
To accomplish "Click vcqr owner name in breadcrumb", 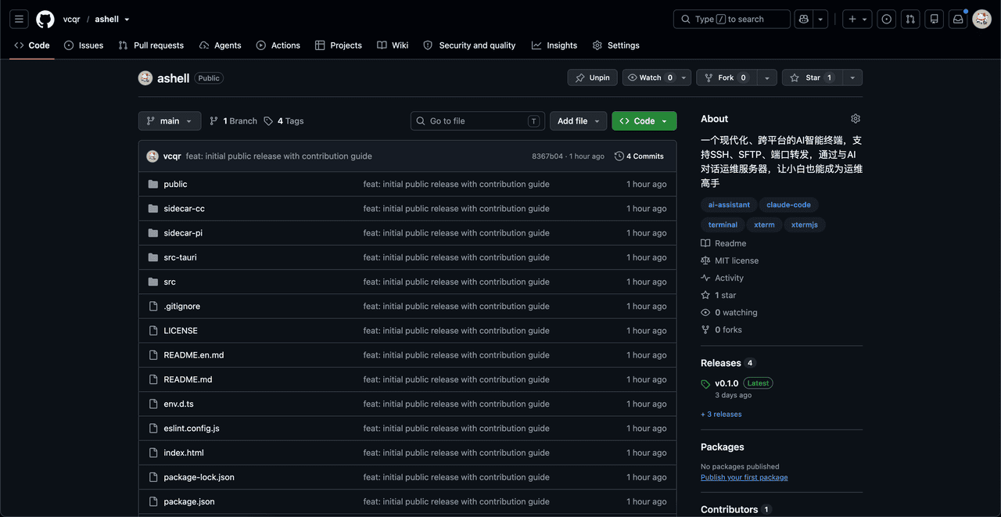I will pyautogui.click(x=72, y=20).
